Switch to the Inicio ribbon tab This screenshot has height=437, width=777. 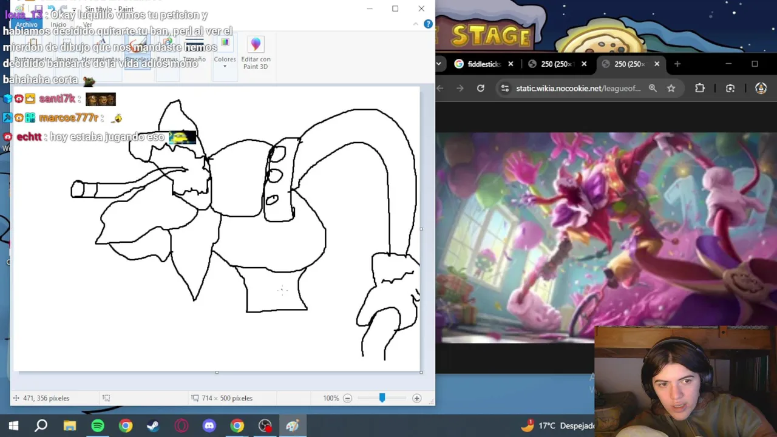point(58,24)
